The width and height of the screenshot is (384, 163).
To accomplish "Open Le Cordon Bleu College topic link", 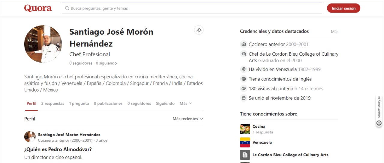I will pyautogui.click(x=290, y=155).
